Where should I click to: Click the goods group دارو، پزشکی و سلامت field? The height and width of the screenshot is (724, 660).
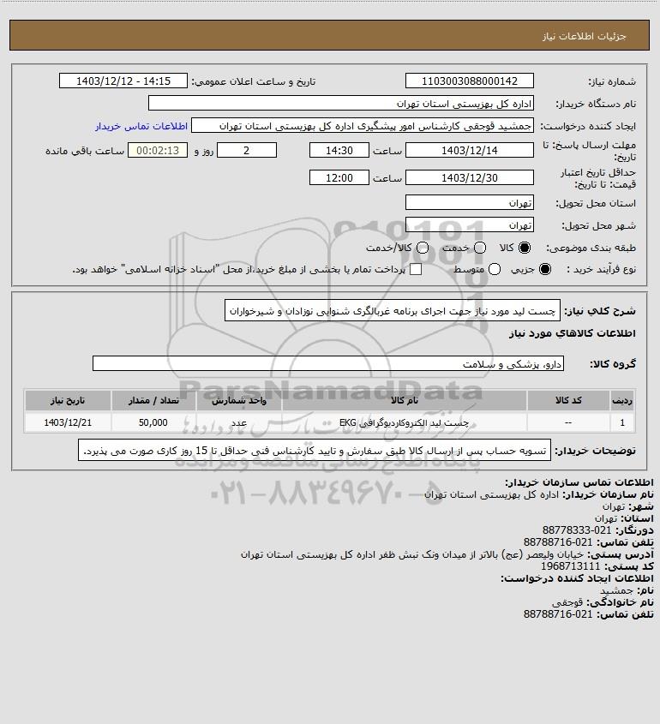328,364
